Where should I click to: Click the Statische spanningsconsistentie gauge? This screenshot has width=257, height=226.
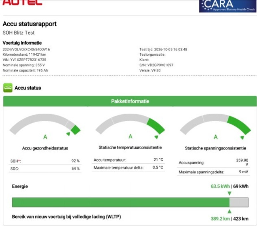[x=215, y=125]
